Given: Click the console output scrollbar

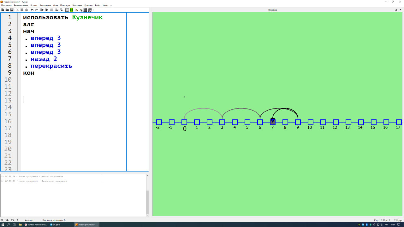Looking at the screenshot, I should tap(147, 202).
